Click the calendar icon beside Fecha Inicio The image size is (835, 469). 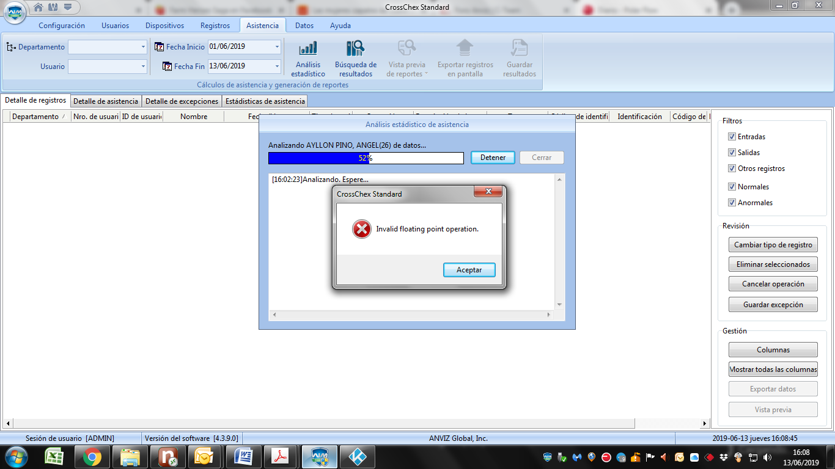coord(160,47)
